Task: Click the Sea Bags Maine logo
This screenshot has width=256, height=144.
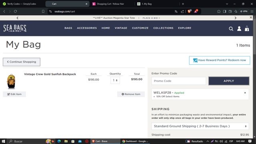Action: [15, 28]
